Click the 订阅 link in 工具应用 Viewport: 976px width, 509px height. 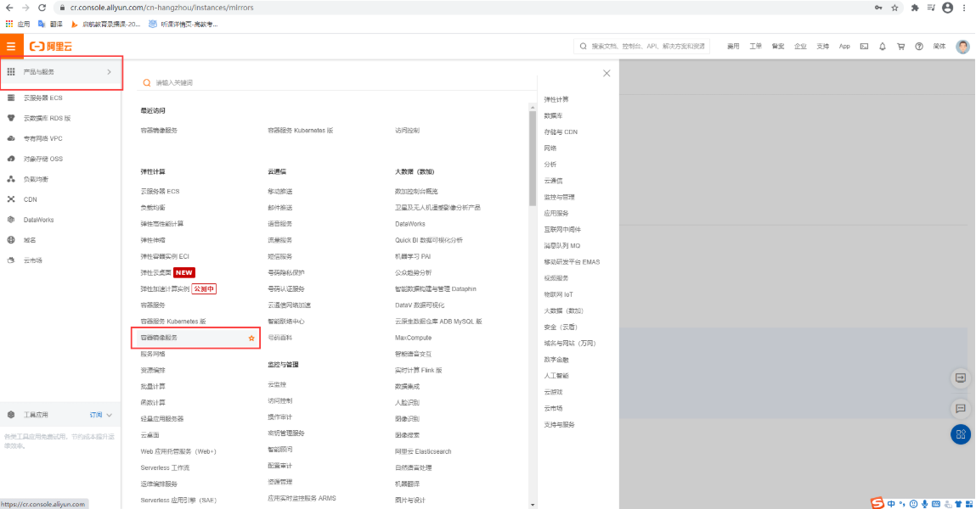point(96,415)
